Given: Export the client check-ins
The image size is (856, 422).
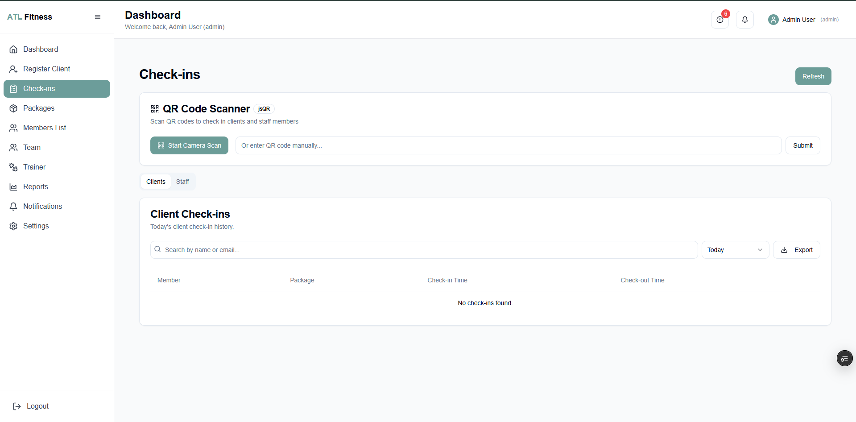Looking at the screenshot, I should [x=797, y=250].
